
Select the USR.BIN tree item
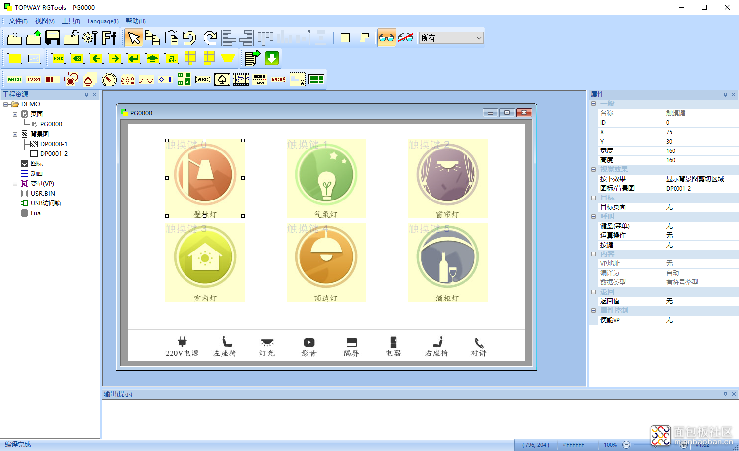pos(43,194)
